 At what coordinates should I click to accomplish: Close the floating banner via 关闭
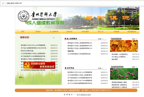click(x=54, y=70)
